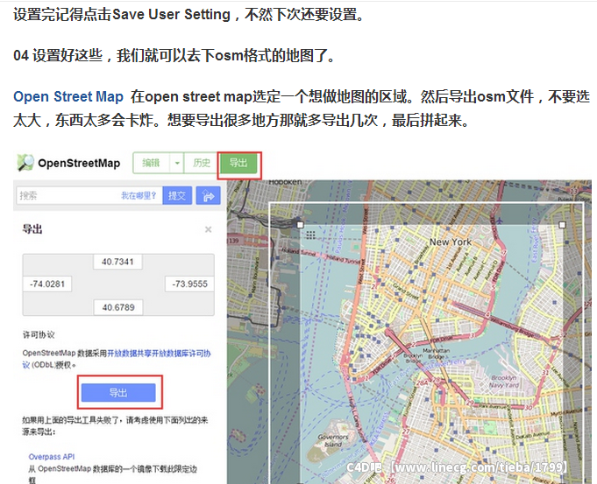
Task: Select the 编辑 edit button
Action: click(151, 163)
